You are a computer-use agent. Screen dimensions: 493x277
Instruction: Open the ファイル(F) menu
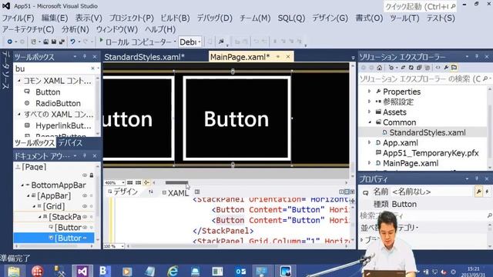18,18
